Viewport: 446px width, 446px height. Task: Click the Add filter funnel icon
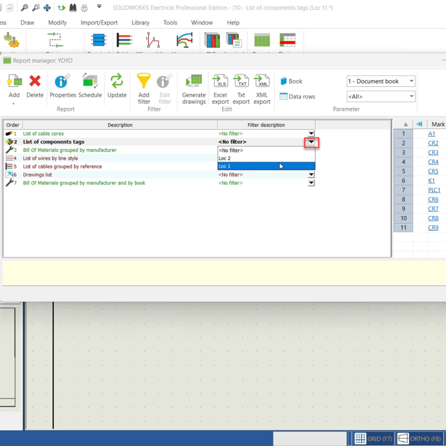tap(144, 81)
